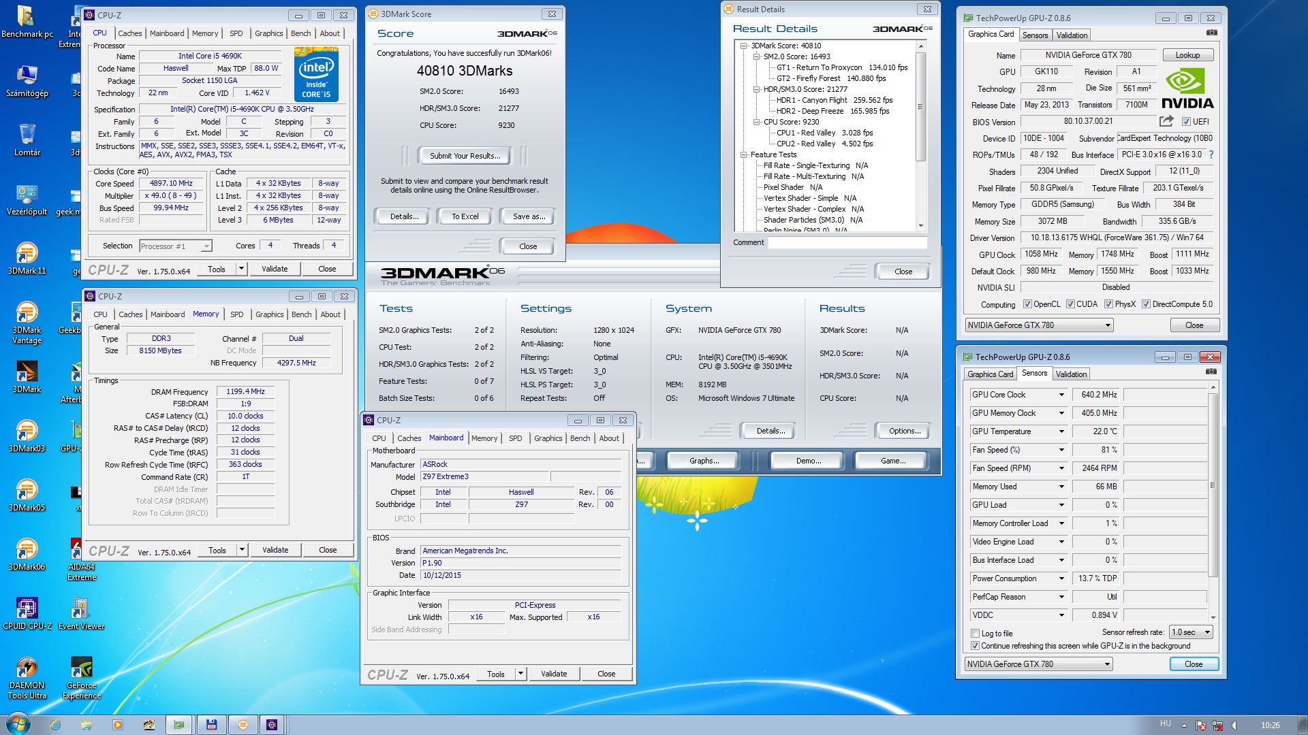Toggle Continue refreshing in background checkbox
This screenshot has width=1308, height=735.
click(x=975, y=646)
